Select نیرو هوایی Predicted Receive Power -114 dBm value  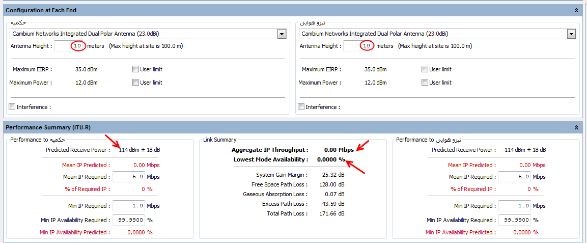point(524,150)
